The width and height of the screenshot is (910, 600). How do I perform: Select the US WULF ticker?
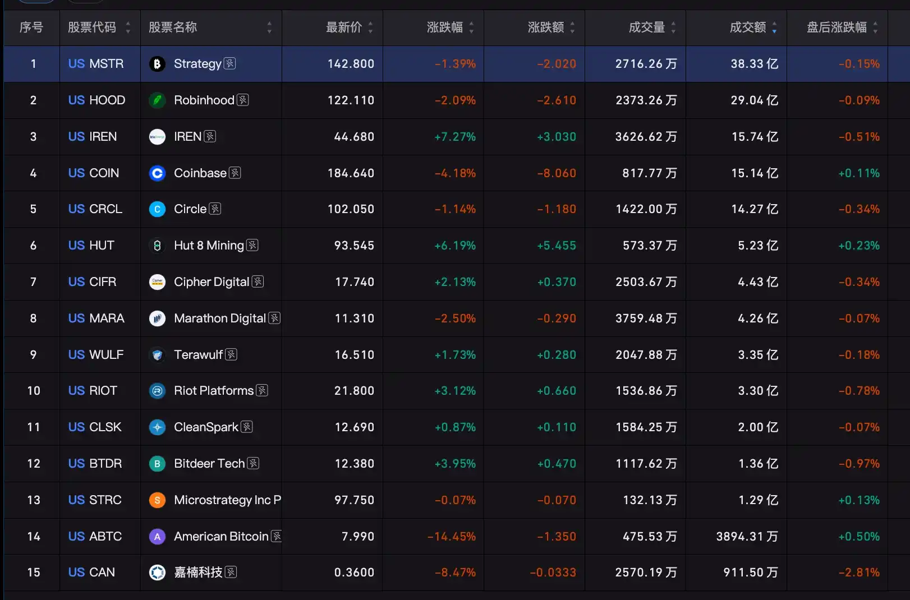[96, 355]
